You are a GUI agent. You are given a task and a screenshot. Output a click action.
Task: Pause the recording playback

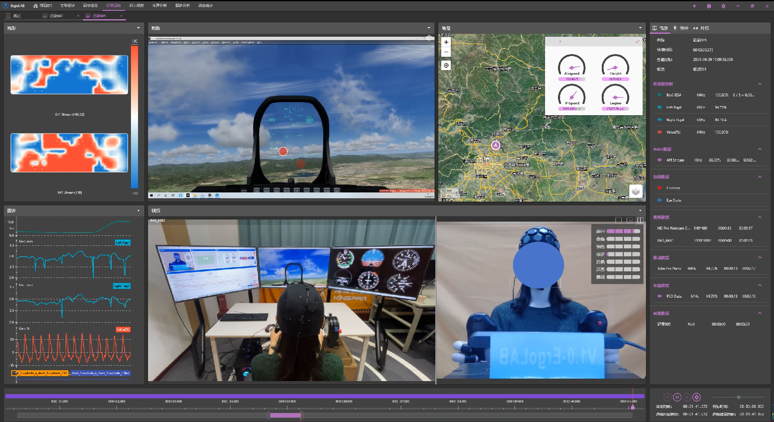[677, 397]
